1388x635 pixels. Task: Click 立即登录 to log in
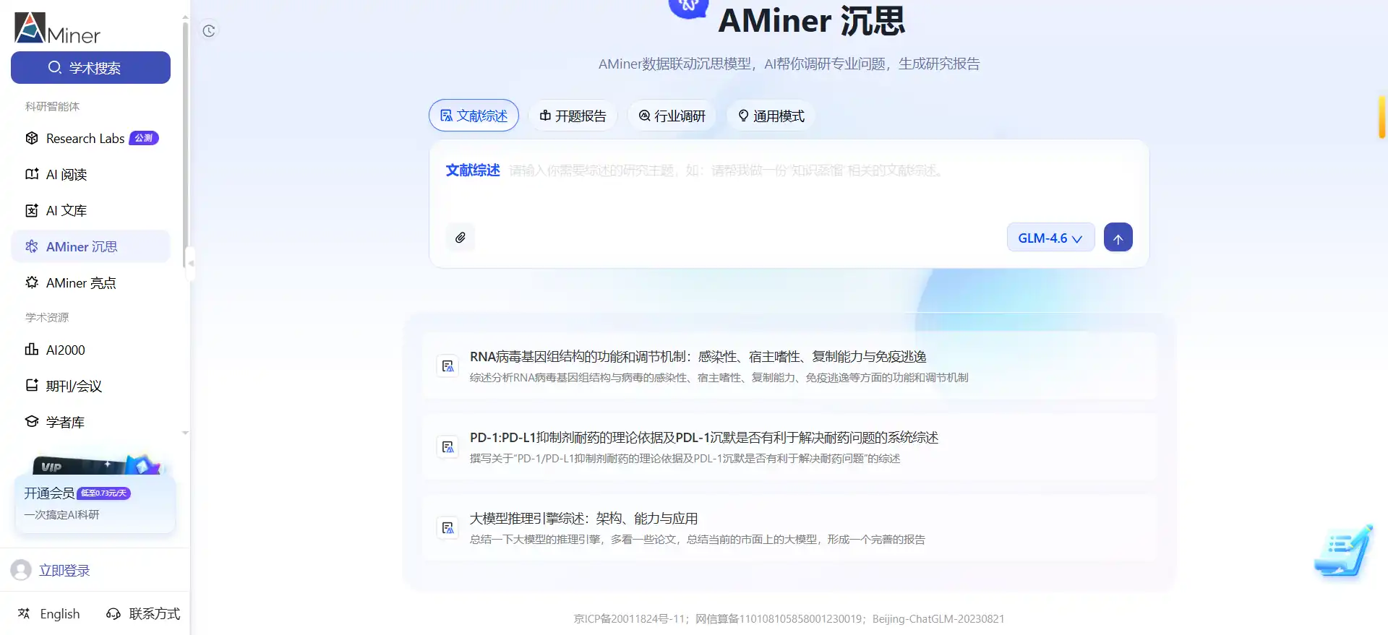pos(64,571)
